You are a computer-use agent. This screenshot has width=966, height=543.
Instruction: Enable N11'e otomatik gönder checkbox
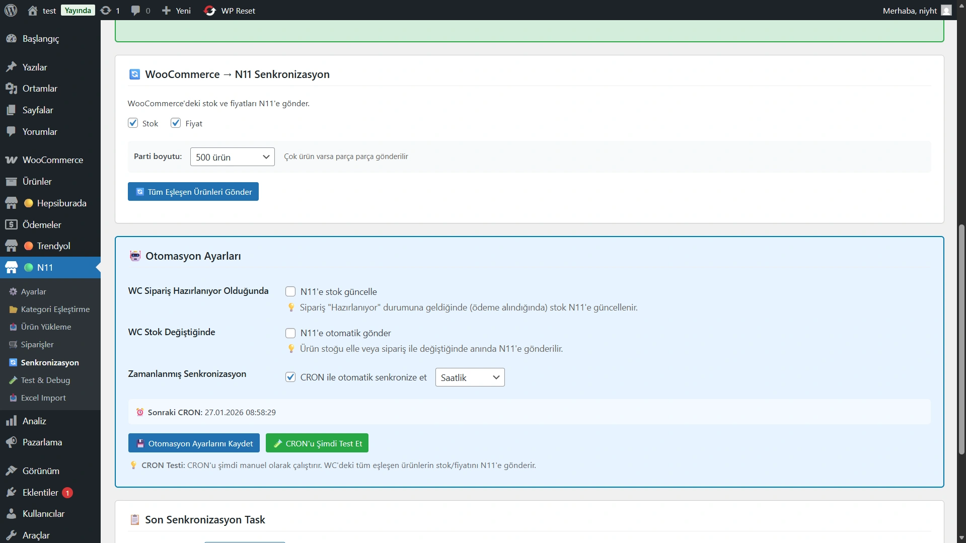pos(290,333)
